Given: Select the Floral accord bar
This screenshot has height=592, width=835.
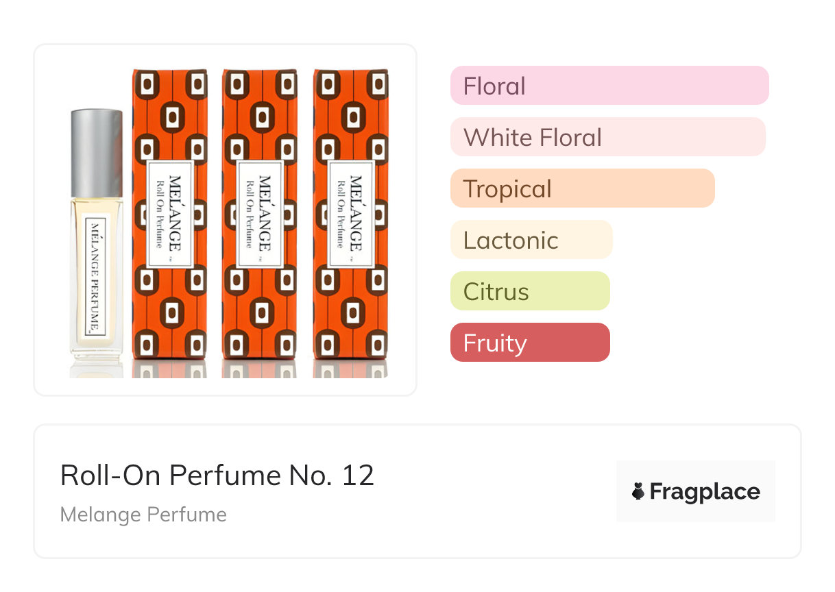Looking at the screenshot, I should point(609,86).
